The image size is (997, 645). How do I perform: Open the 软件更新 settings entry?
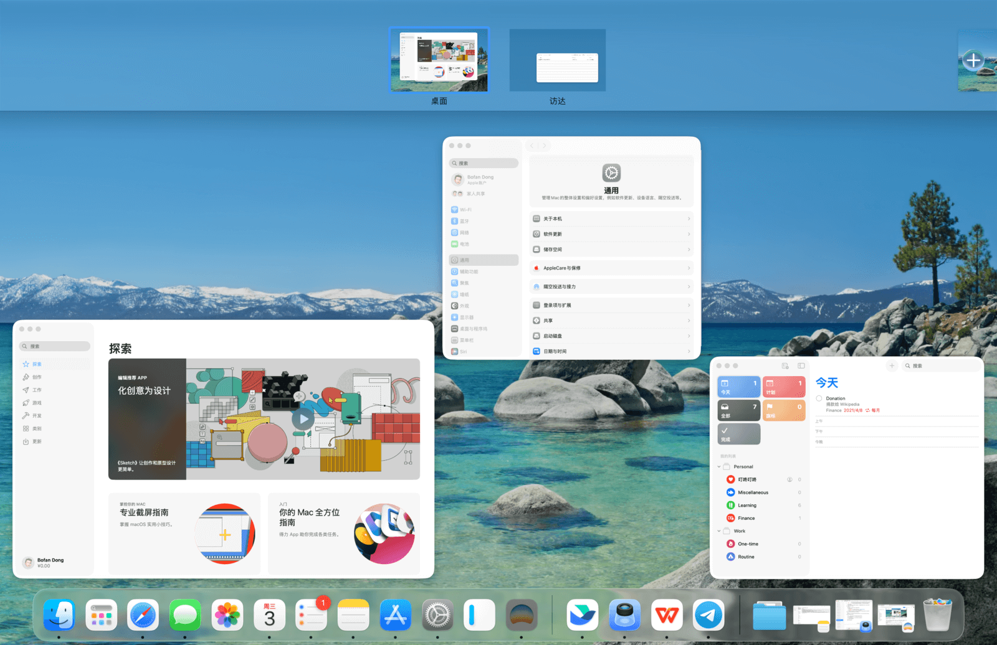point(611,234)
